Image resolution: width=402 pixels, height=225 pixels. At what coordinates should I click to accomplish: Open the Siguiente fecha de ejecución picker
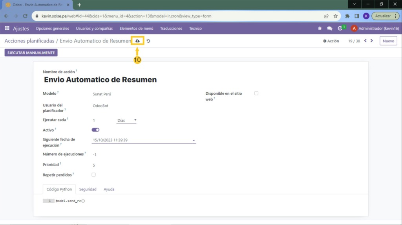click(x=143, y=140)
